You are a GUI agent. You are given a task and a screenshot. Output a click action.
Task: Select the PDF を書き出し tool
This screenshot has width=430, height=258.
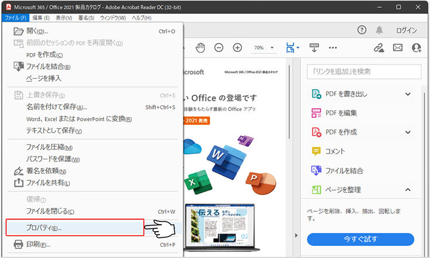(x=346, y=94)
